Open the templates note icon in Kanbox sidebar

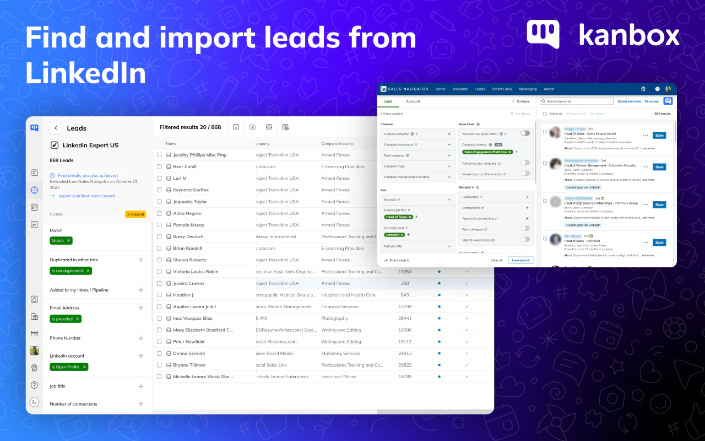point(34,224)
